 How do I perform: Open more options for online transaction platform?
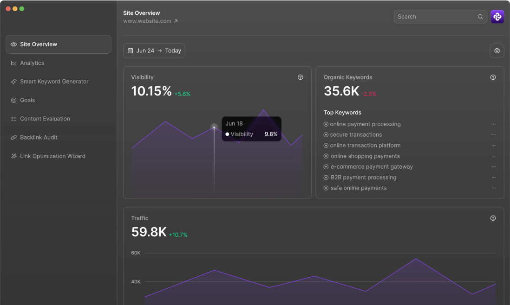pos(493,146)
